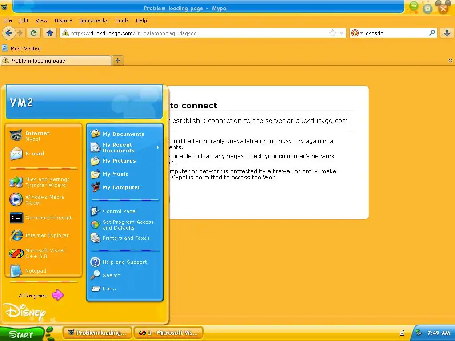Open My Documents folder
This screenshot has width=455, height=341.
pyautogui.click(x=125, y=134)
